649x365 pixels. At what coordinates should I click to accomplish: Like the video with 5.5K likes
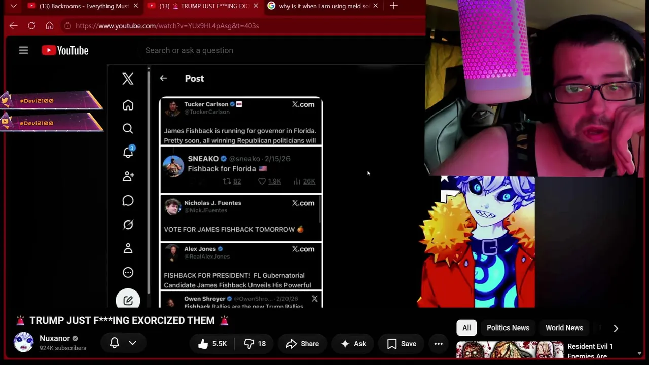tap(212, 344)
